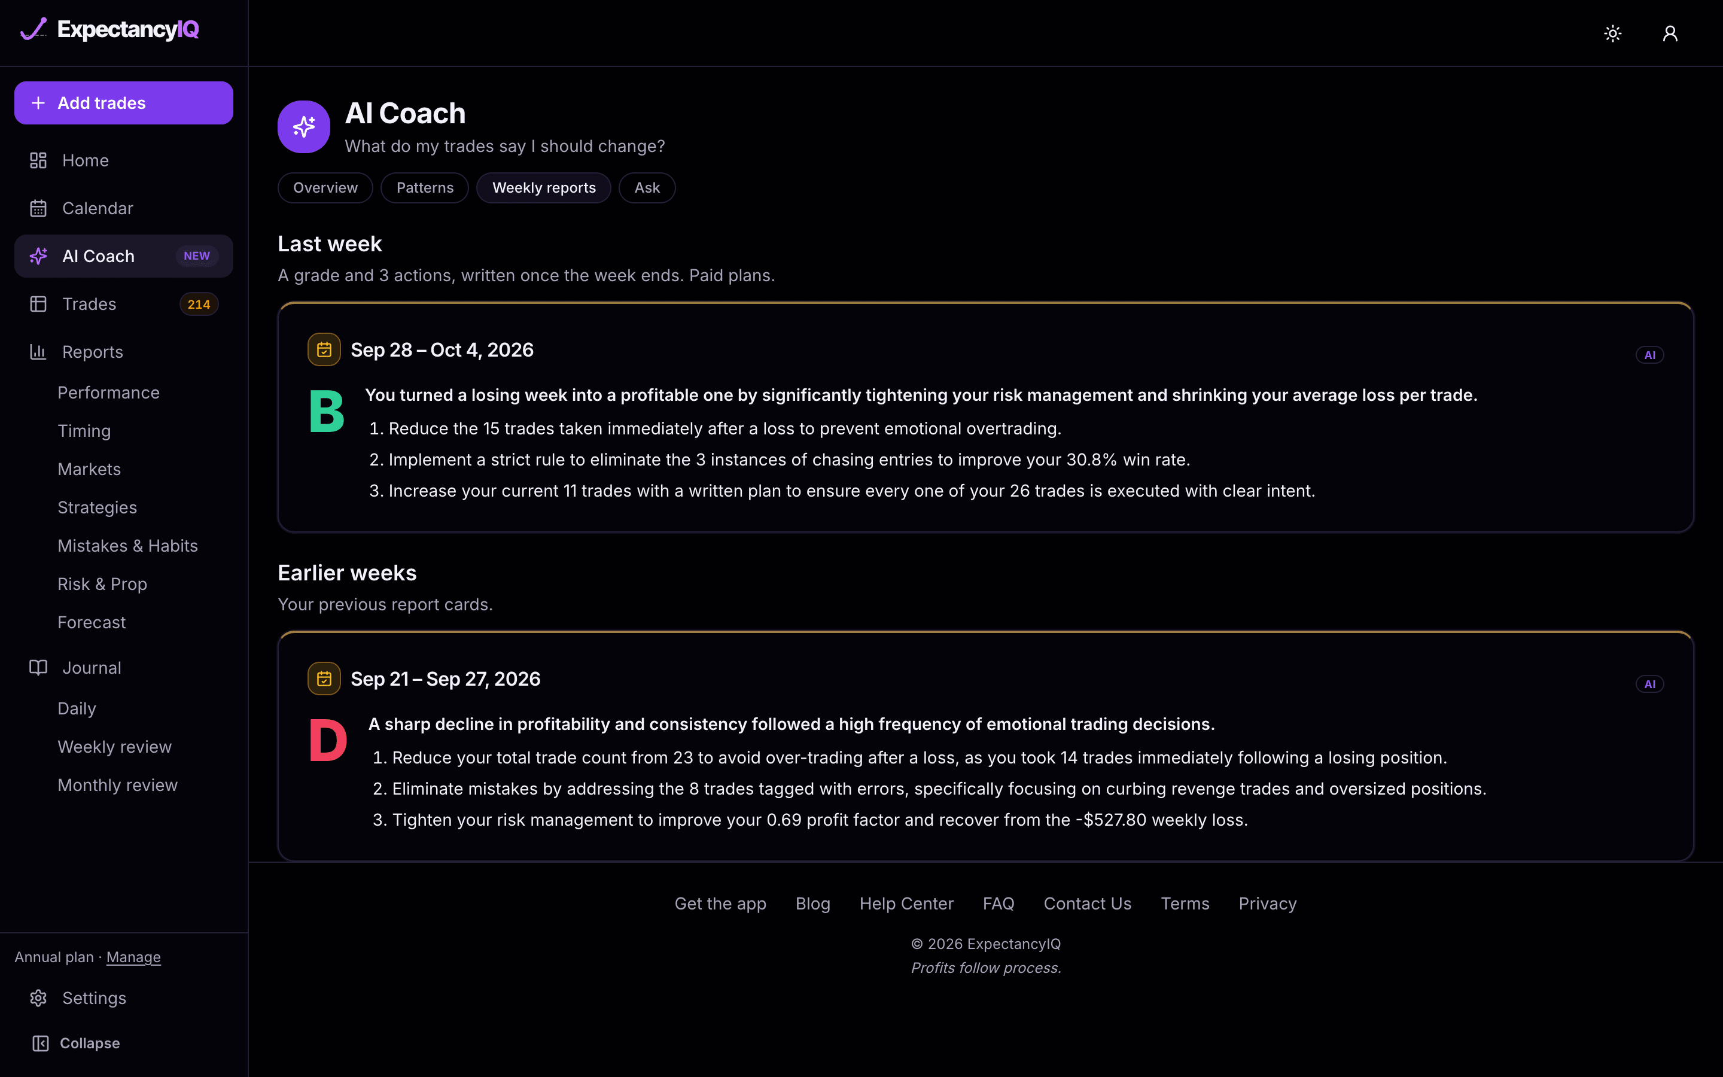Click the Add trades button
The image size is (1723, 1077).
pos(124,102)
